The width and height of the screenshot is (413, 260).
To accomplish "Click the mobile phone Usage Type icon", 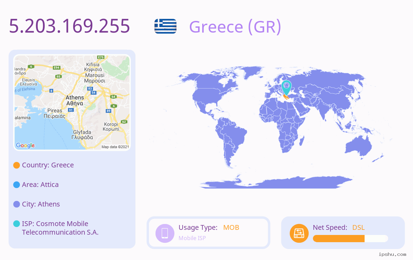I will pyautogui.click(x=165, y=233).
